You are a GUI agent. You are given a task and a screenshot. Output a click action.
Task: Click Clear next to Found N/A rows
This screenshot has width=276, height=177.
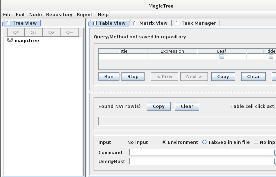187,106
